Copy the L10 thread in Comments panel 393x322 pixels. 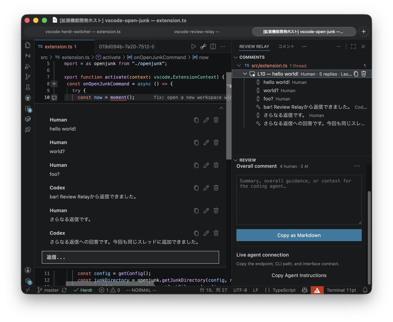356,74
